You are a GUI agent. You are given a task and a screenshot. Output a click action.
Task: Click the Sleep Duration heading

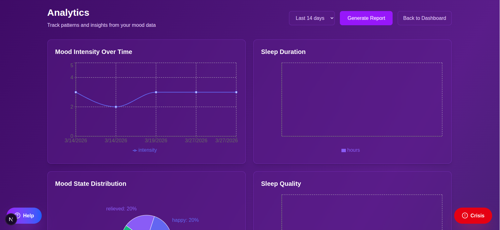pos(283,52)
